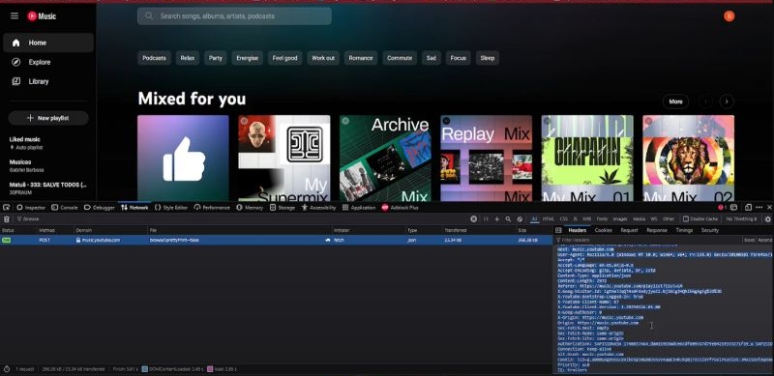The height and width of the screenshot is (376, 774).
Task: Filter network requests by XHR
Action: coord(586,219)
